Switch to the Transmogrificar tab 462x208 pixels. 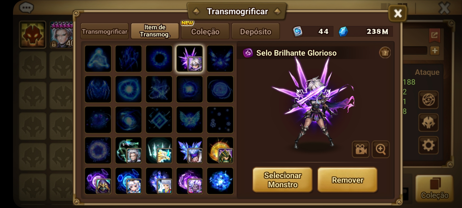tap(105, 31)
